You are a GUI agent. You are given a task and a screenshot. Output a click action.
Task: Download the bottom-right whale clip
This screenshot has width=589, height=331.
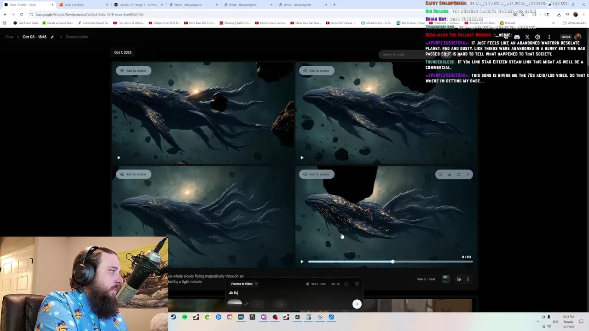pos(450,174)
